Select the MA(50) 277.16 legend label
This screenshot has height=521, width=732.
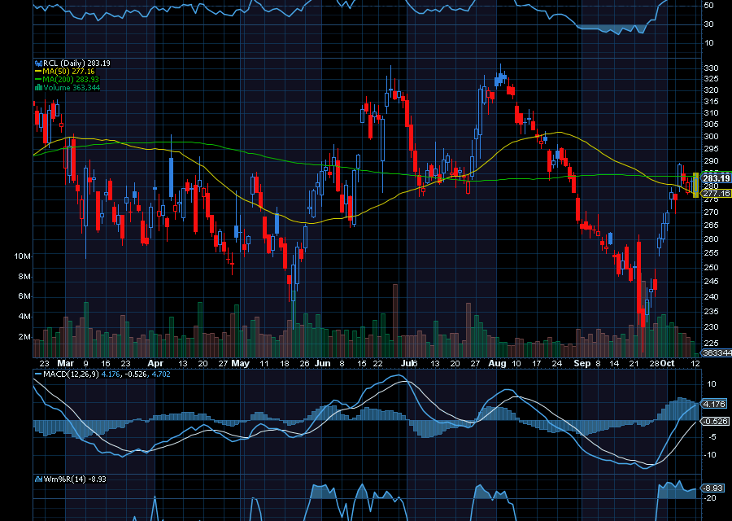tap(68, 72)
